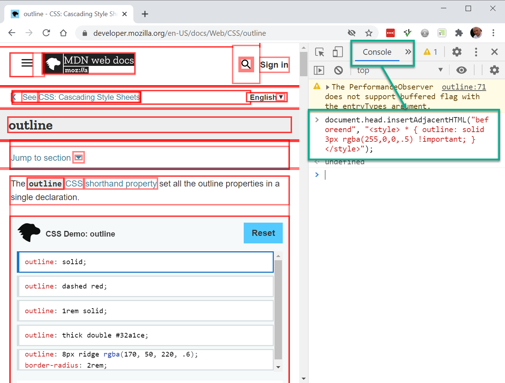The height and width of the screenshot is (383, 505).
Task: Open more DevTools panels with the chevron
Action: pos(408,52)
